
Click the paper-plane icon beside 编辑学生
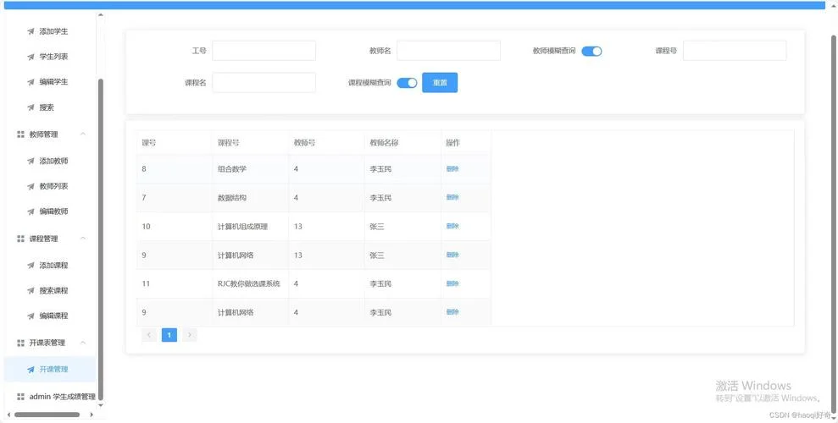[31, 82]
